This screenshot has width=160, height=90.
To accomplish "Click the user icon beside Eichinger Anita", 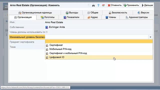I will coord(47,27).
